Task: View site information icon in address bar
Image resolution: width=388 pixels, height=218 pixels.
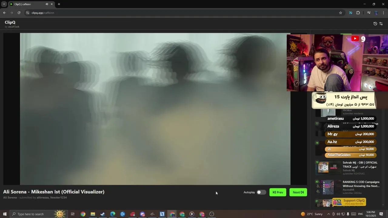Action: pyautogui.click(x=28, y=13)
